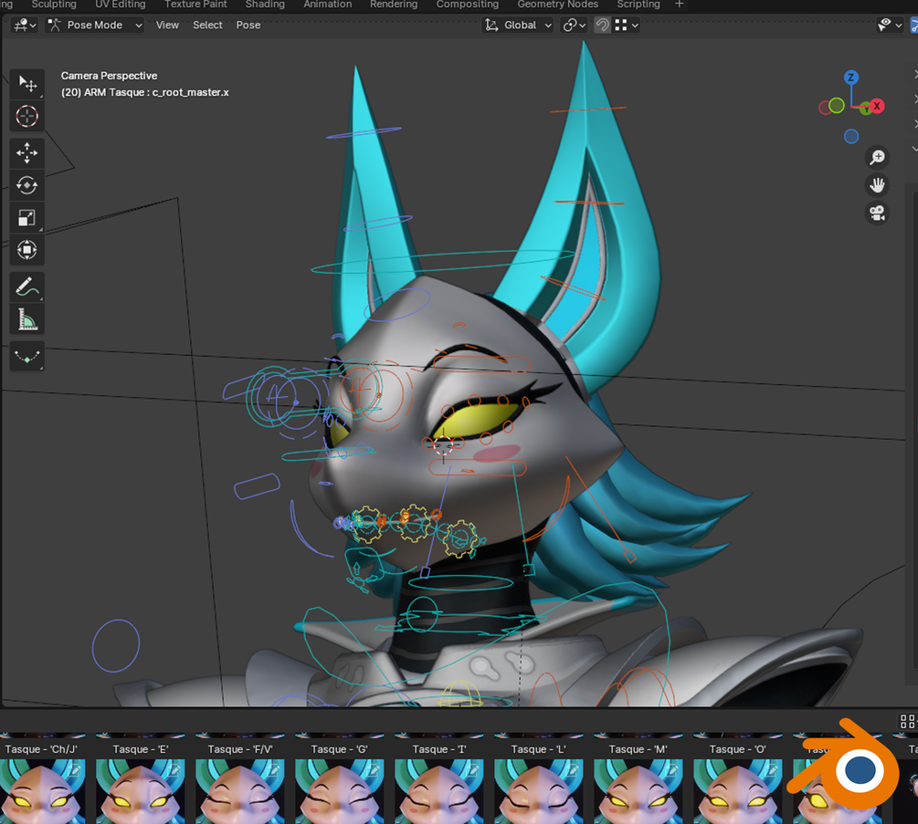Toggle snapping magnet icon
Viewport: 918px width, 824px height.
pos(603,26)
